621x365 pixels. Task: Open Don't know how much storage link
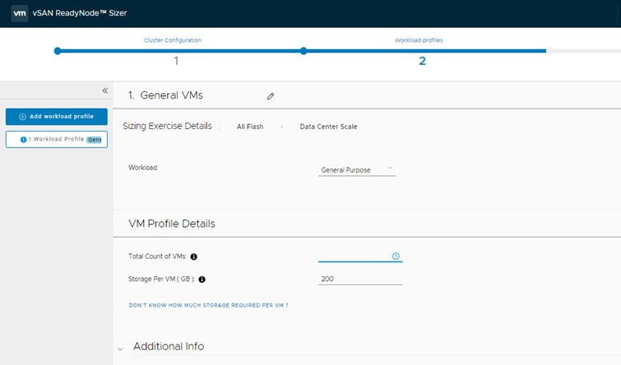pos(208,305)
